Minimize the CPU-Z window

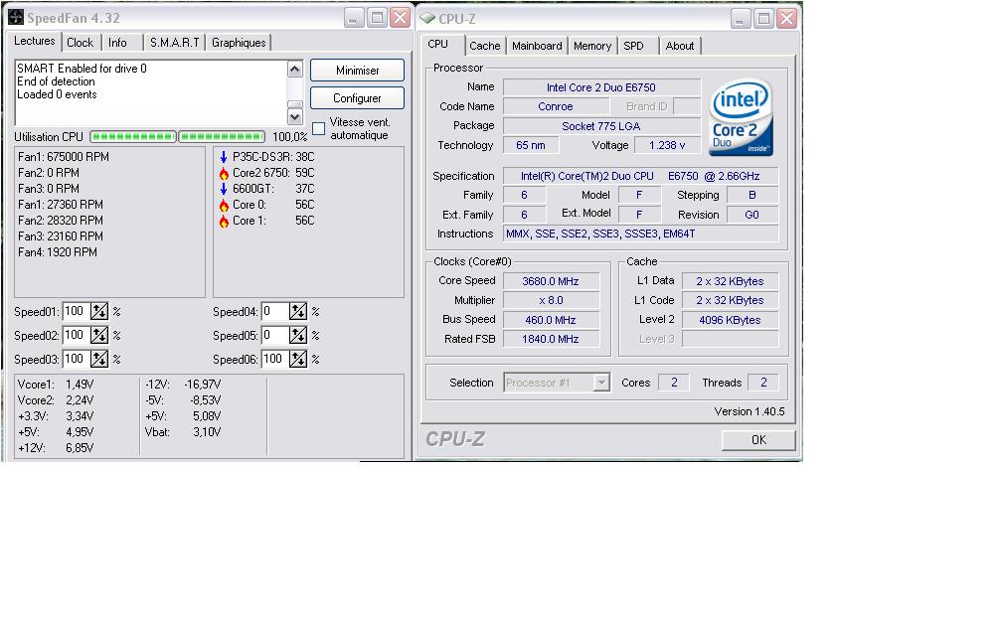tap(741, 19)
